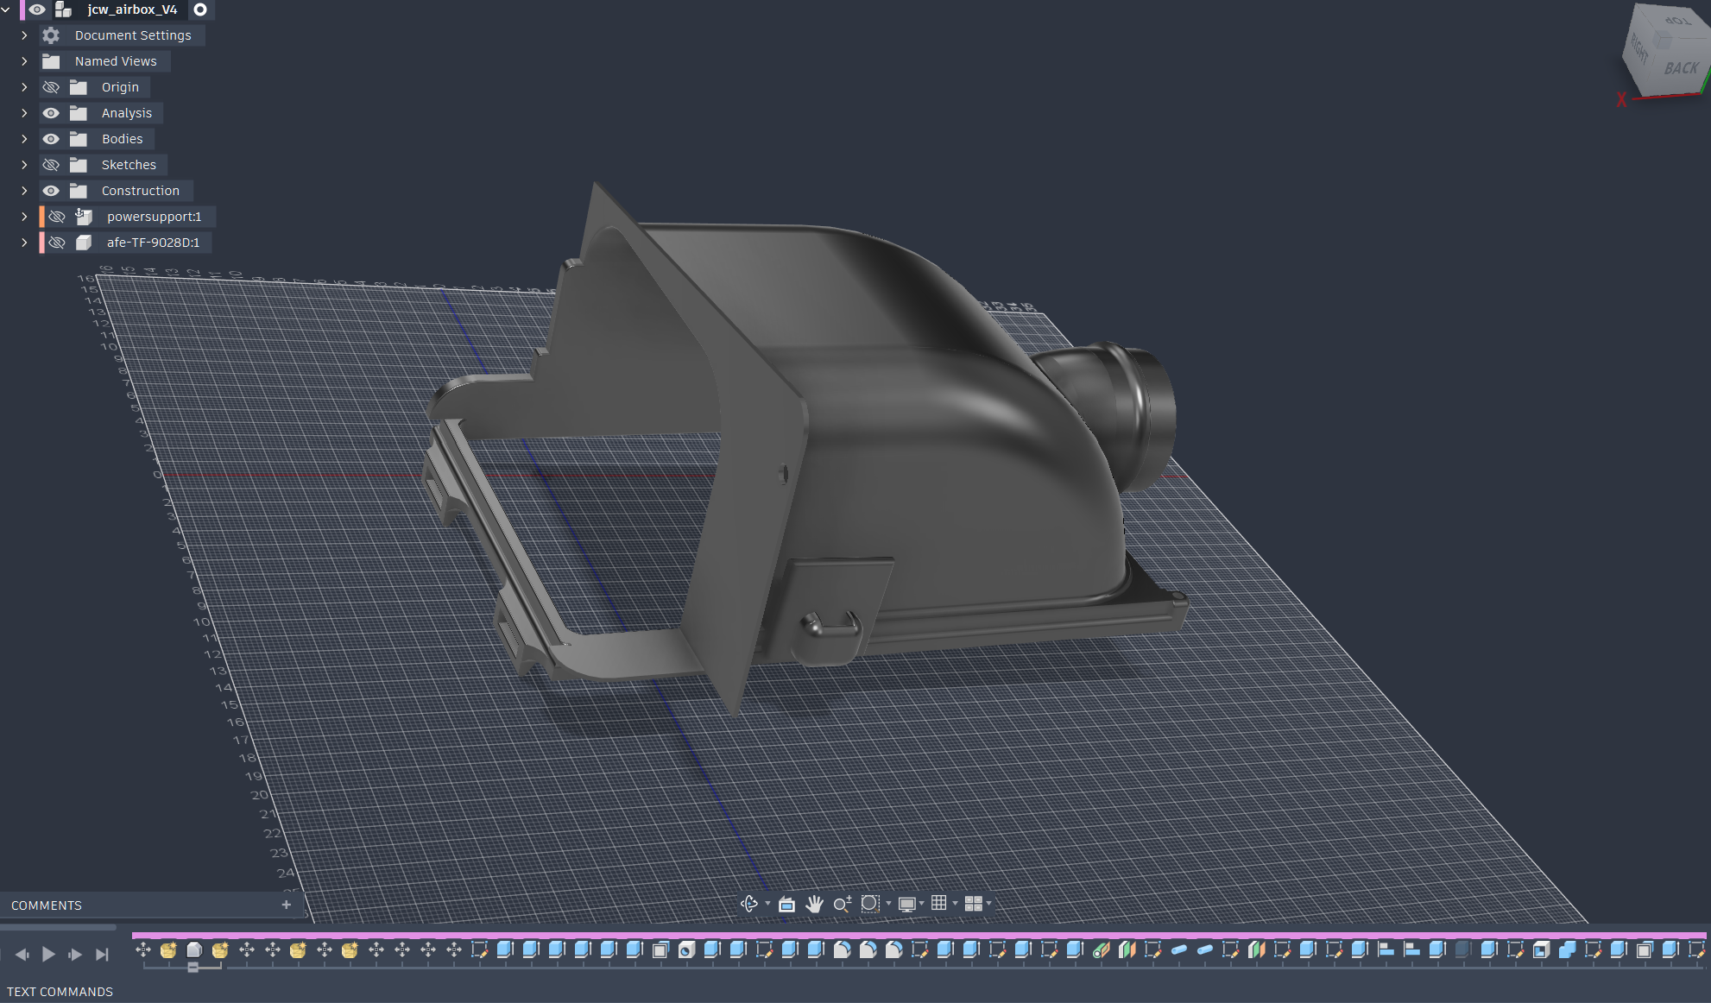Click the activate radio button beside jcw_airbox_V4
1711x1003 pixels.
tap(200, 9)
